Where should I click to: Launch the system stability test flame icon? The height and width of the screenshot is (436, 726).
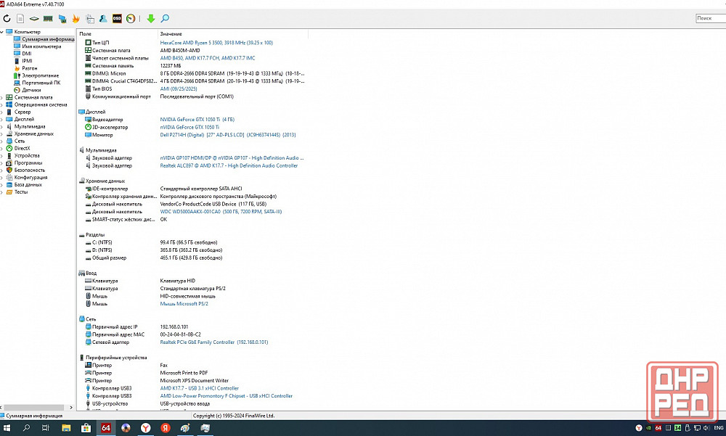pyautogui.click(x=76, y=18)
